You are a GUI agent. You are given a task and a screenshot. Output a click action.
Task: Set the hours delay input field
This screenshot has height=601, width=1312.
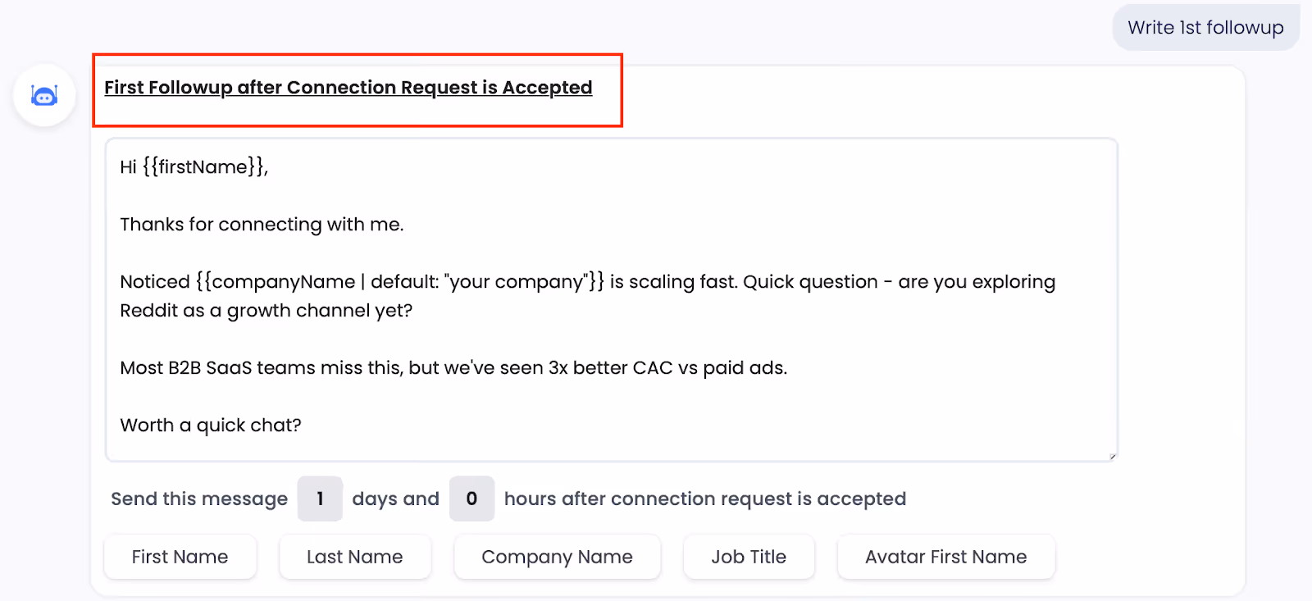[471, 499]
